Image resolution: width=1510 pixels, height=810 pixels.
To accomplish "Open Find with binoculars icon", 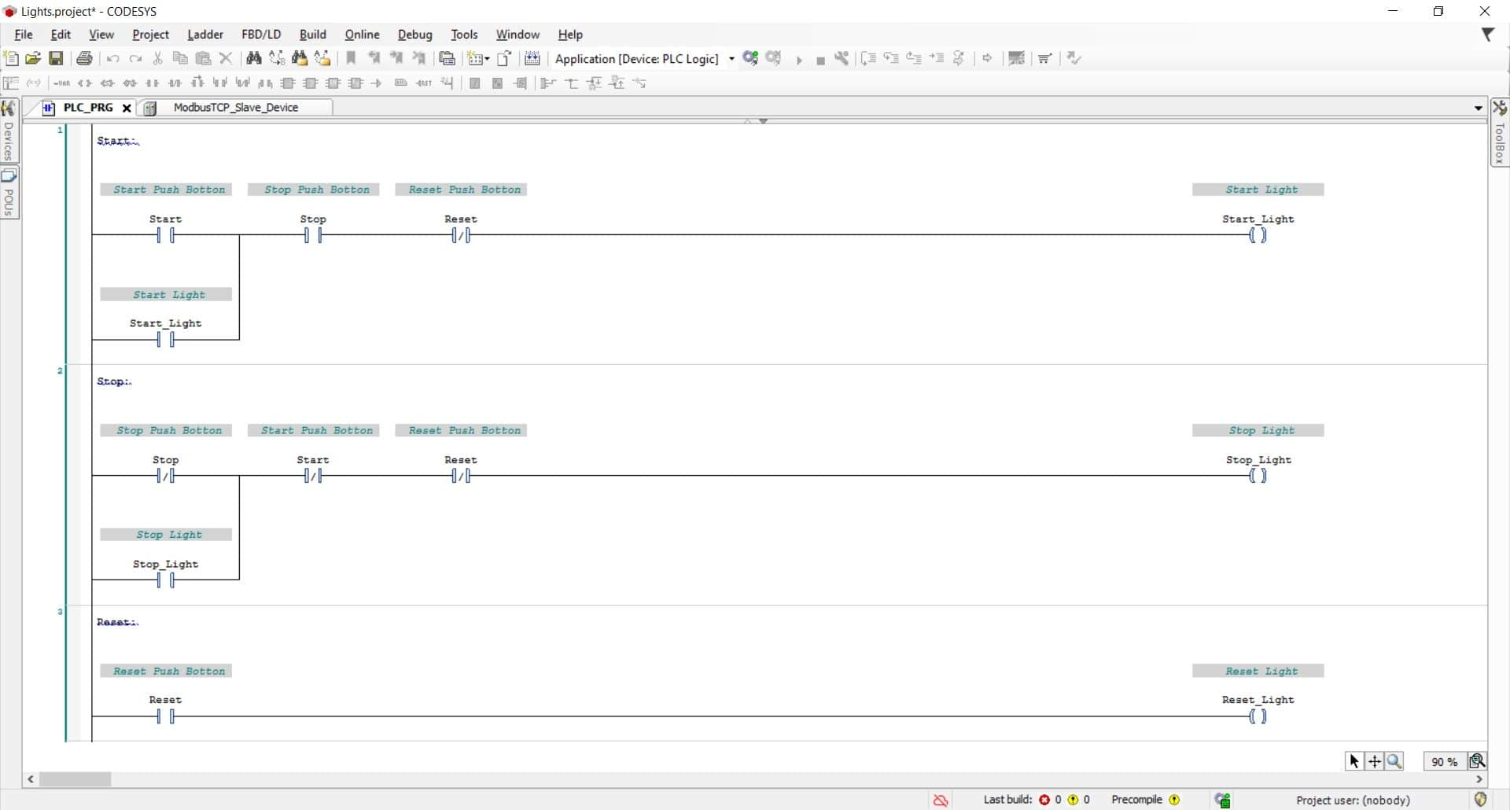I will 254,58.
